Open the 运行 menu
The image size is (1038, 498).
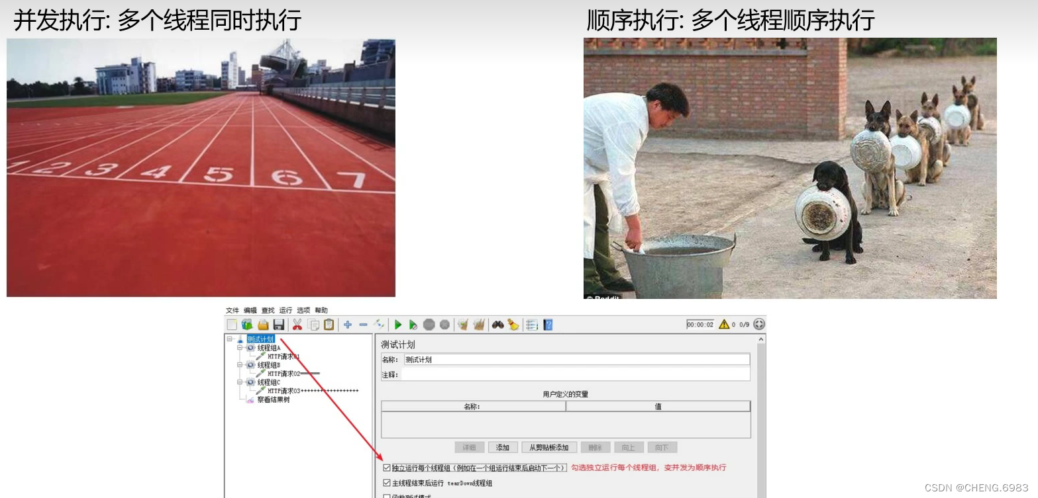point(285,310)
